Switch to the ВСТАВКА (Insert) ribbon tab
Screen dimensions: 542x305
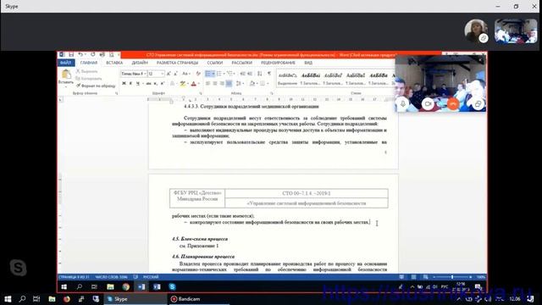pos(114,63)
